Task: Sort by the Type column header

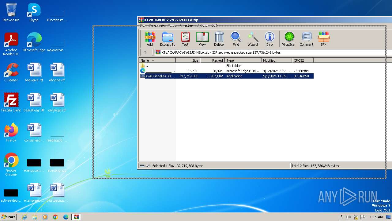Action: point(243,60)
